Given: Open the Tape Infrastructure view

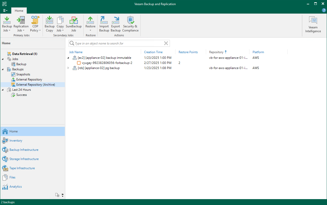Looking at the screenshot, I should [33, 168].
